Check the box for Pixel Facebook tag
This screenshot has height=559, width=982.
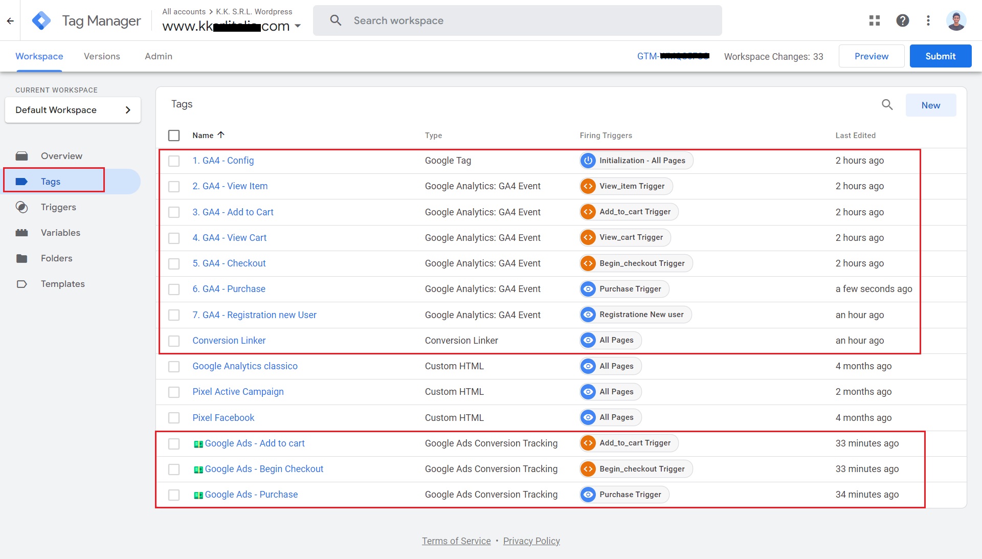174,418
